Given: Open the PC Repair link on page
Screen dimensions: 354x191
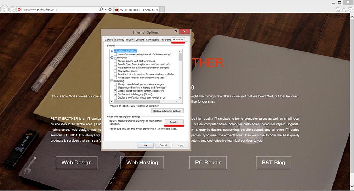Looking at the screenshot, I should pyautogui.click(x=208, y=163).
